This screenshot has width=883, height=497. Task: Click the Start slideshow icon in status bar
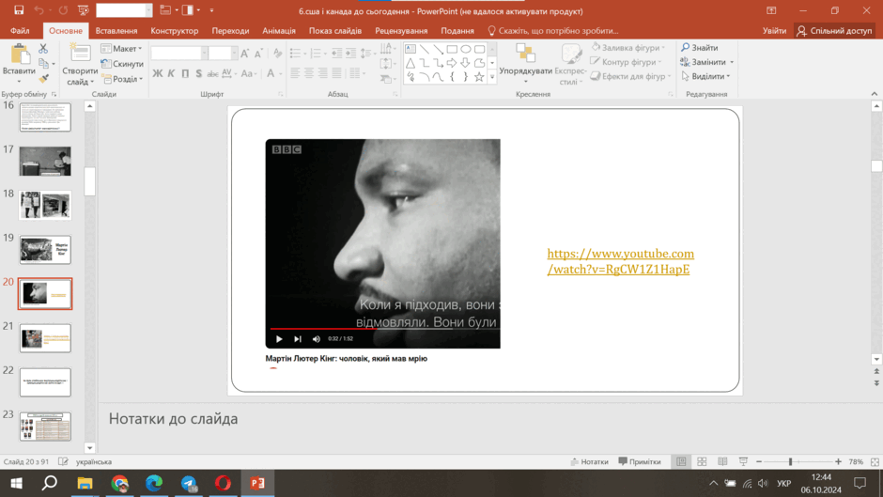click(743, 461)
